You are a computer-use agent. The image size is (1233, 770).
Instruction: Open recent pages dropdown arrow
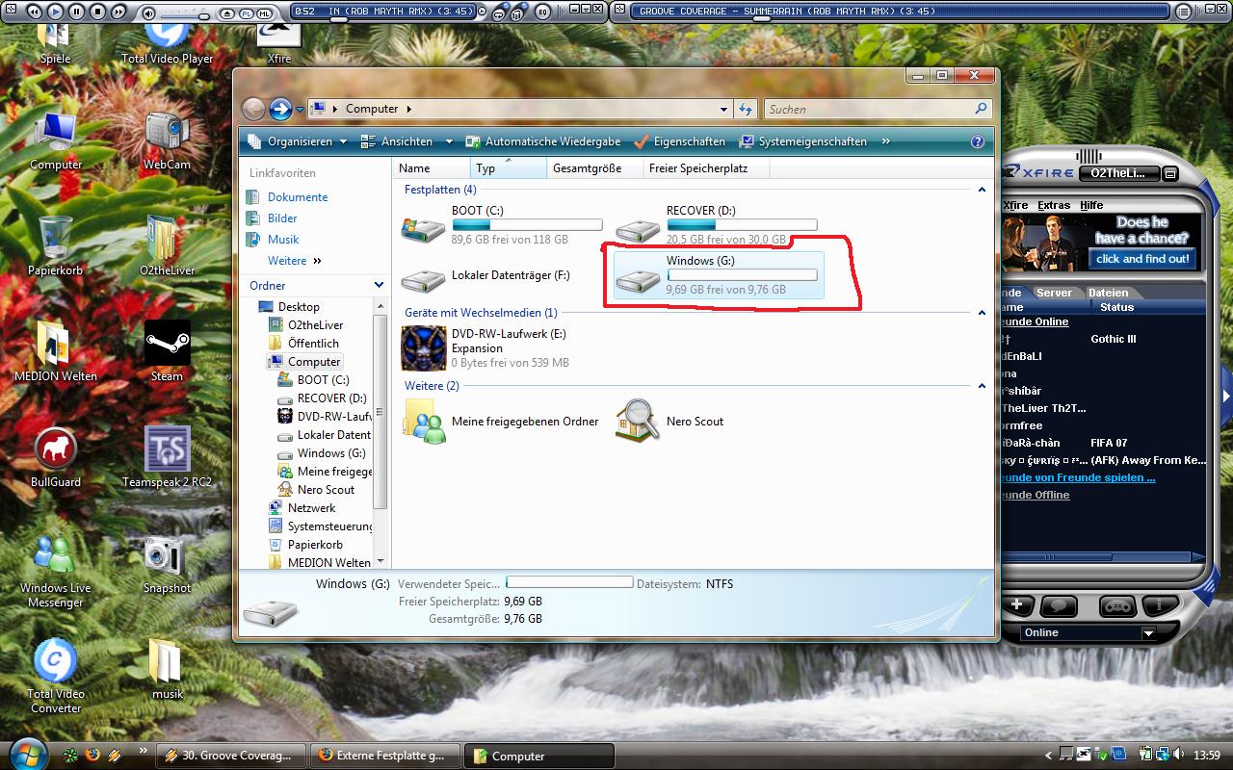click(300, 110)
